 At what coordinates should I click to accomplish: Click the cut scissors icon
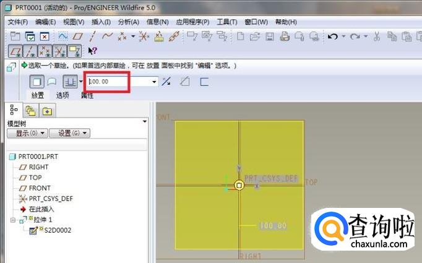(x=377, y=36)
